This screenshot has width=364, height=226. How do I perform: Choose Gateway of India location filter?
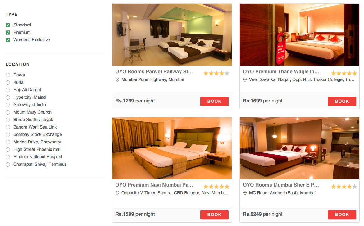point(8,105)
